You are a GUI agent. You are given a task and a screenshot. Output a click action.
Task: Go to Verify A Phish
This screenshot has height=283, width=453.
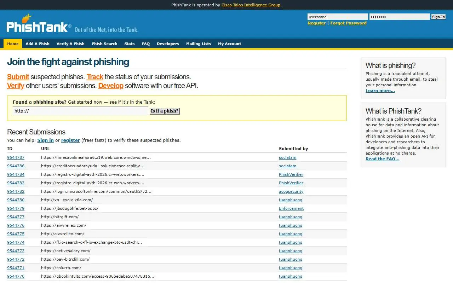(70, 44)
